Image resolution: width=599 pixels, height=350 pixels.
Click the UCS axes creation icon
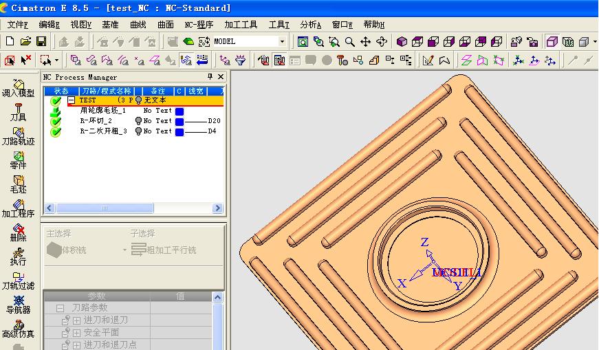[519, 61]
